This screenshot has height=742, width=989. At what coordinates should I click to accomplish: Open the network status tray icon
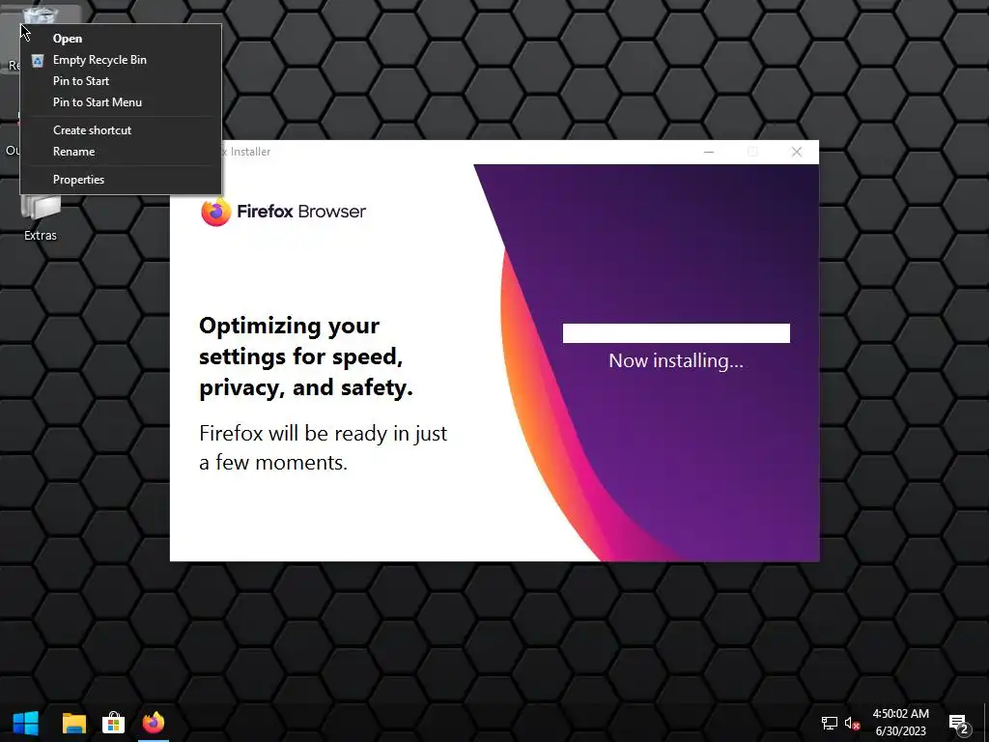tap(830, 723)
